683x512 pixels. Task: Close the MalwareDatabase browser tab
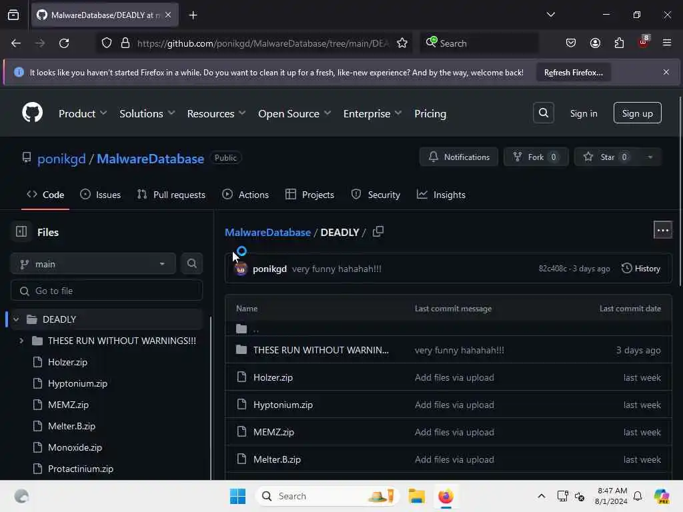(x=168, y=15)
